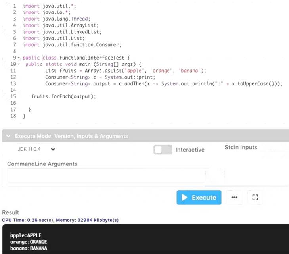The width and height of the screenshot is (289, 254).
Task: Click line number 13 in the gutter
Action: (13, 84)
